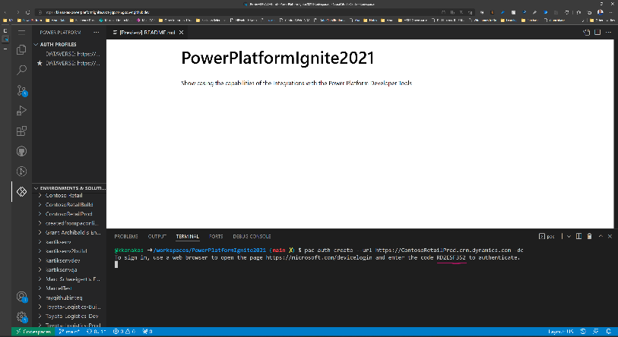Open the Search view in activity bar
This screenshot has width=618, height=337.
(22, 70)
